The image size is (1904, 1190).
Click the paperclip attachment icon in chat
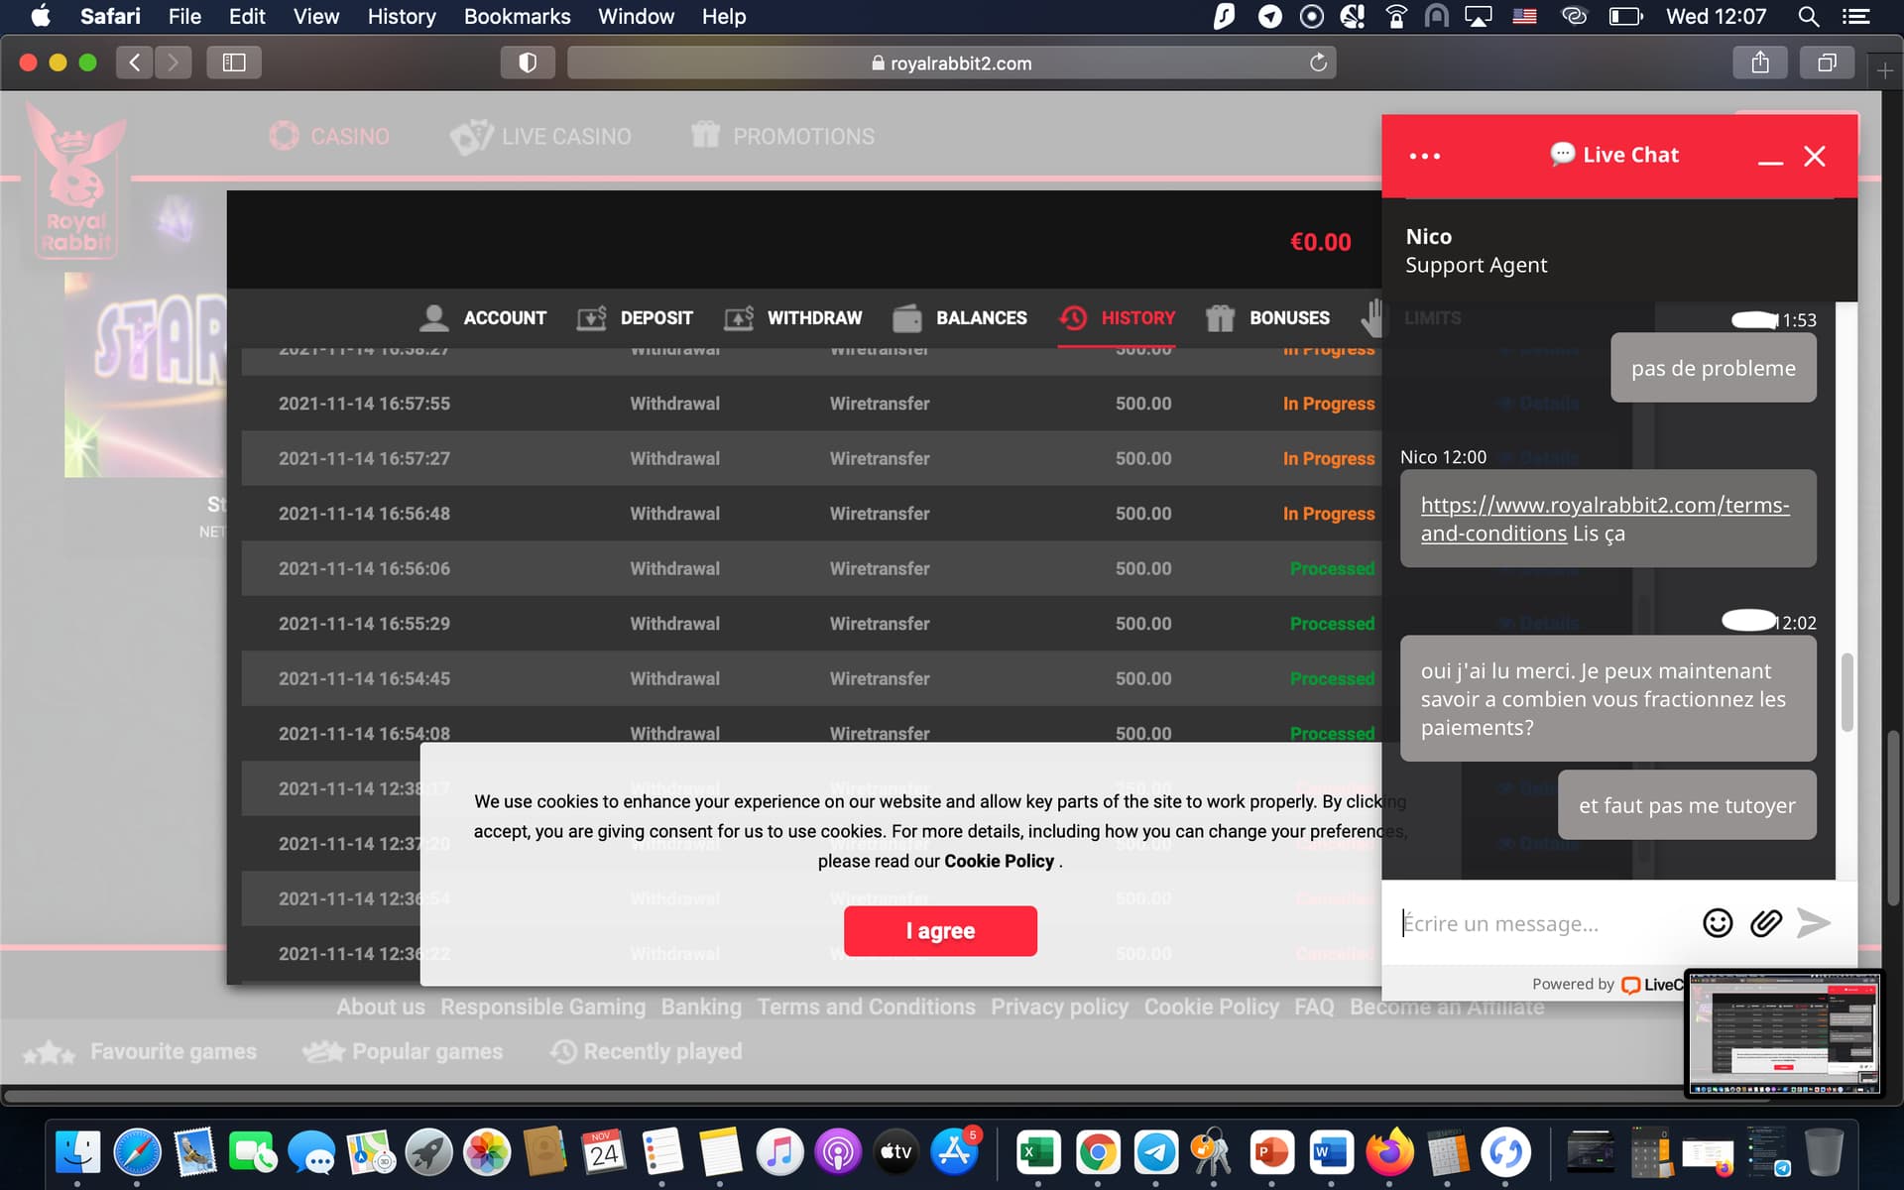(x=1765, y=923)
